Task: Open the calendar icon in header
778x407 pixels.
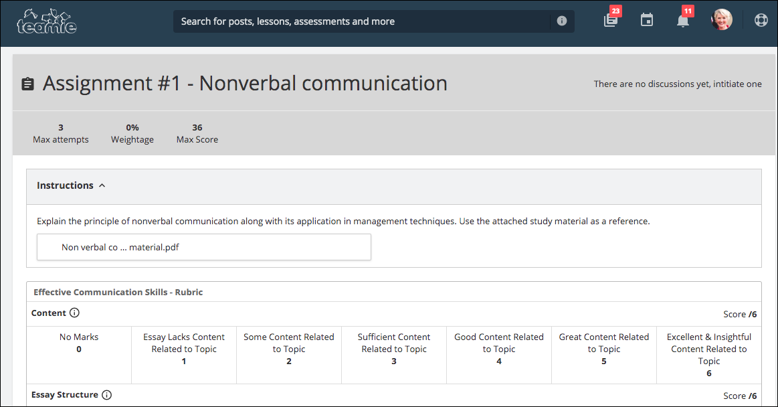Action: coord(646,20)
